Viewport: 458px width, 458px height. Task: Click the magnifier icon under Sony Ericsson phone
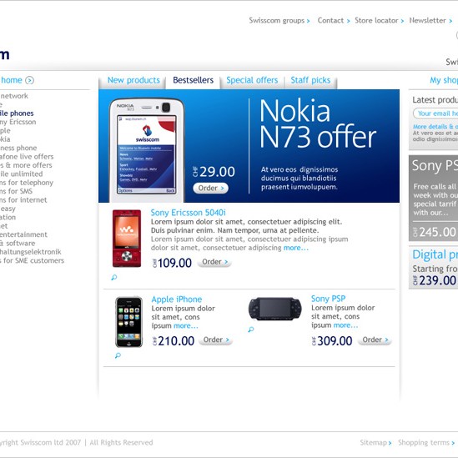pos(114,277)
